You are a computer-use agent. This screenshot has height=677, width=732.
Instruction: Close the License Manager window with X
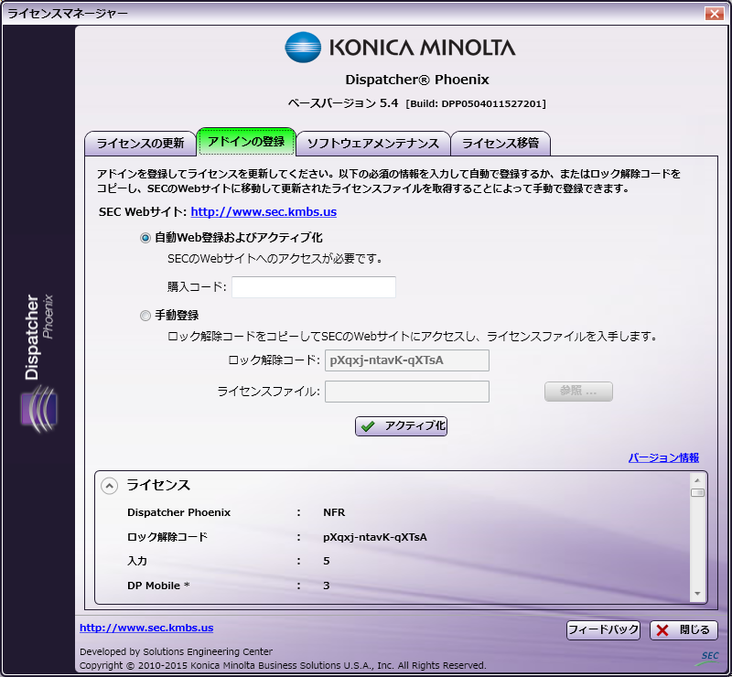(714, 13)
